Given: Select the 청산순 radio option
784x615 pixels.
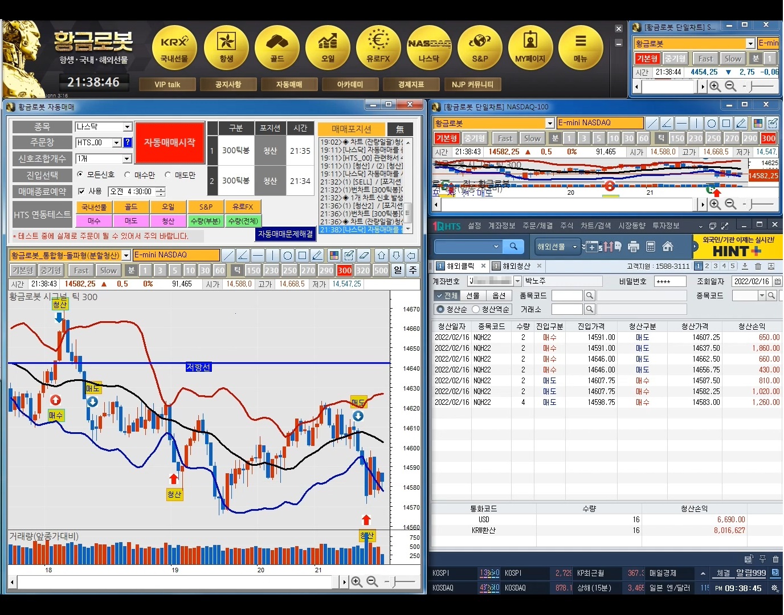Looking at the screenshot, I should (x=440, y=309).
